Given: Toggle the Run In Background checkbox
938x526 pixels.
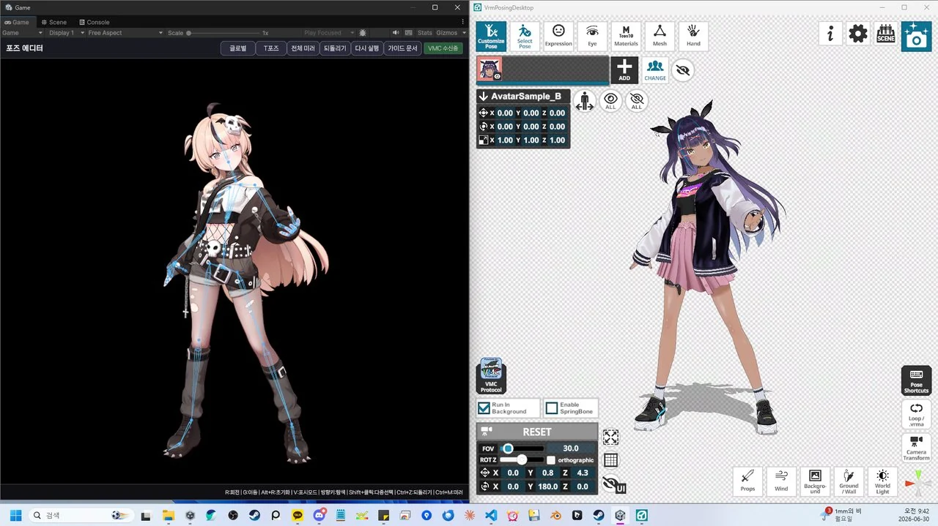Looking at the screenshot, I should (484, 408).
